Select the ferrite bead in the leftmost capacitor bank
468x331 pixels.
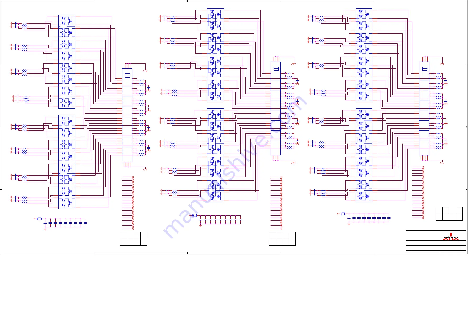point(40,219)
